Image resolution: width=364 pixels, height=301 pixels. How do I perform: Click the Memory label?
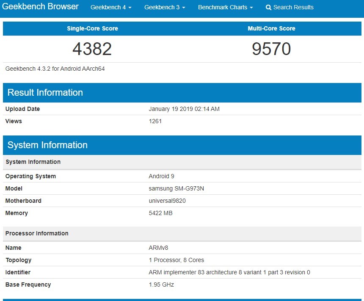(17, 213)
